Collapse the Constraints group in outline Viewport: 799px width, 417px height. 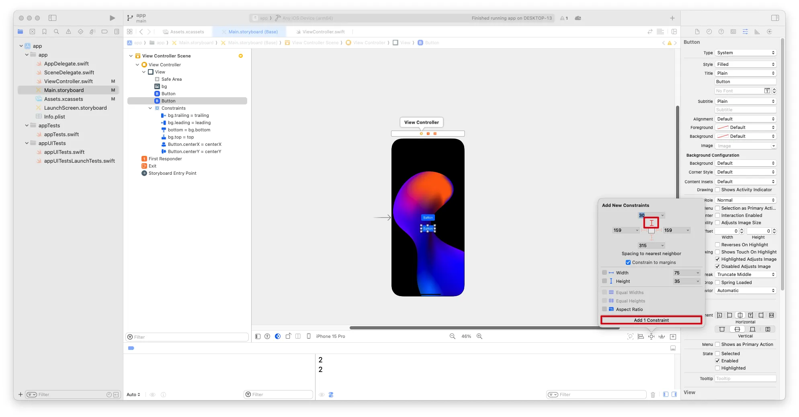coord(150,108)
